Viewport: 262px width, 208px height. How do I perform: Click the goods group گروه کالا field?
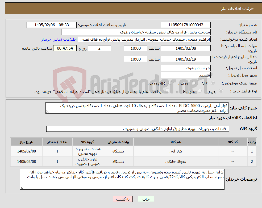[x=138, y=129]
